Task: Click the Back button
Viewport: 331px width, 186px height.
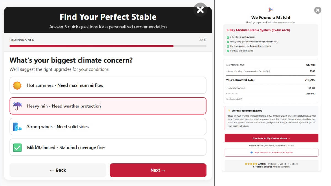Action: tap(58, 170)
